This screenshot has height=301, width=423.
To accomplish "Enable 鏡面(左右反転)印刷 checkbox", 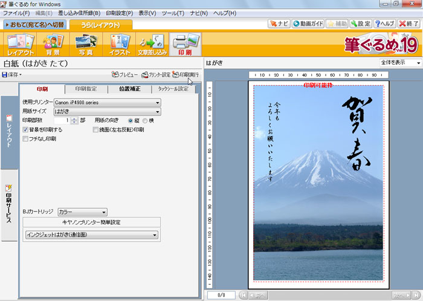I will 95,129.
